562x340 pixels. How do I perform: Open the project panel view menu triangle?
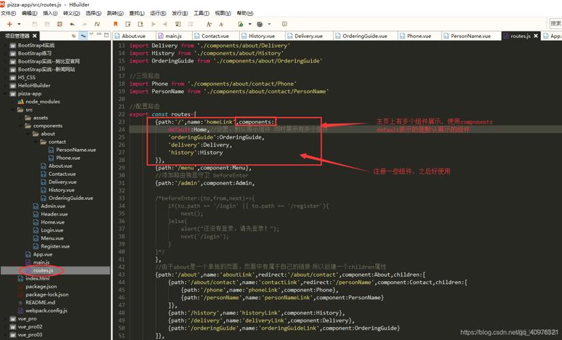pos(91,35)
